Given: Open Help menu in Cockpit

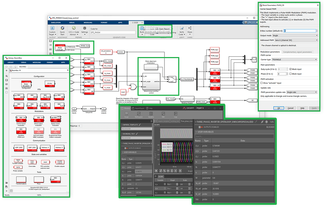Looking at the screenshot, I should coord(149,108).
